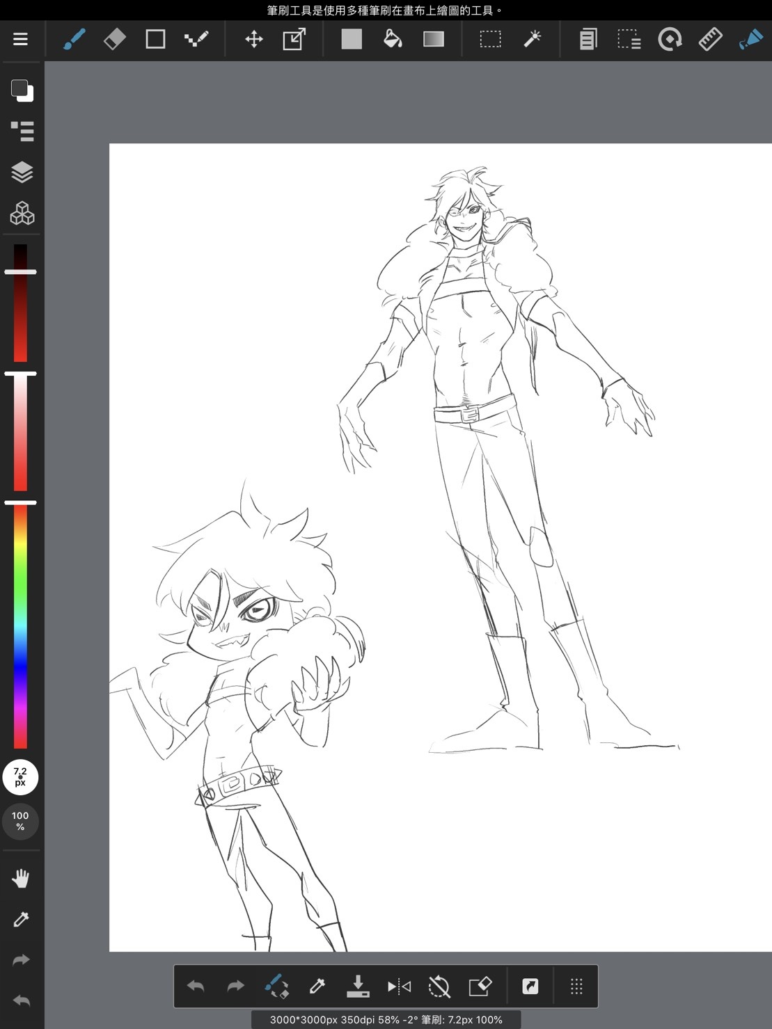Click Undo in the bottom shortcut bar
This screenshot has width=772, height=1029.
pyautogui.click(x=196, y=986)
